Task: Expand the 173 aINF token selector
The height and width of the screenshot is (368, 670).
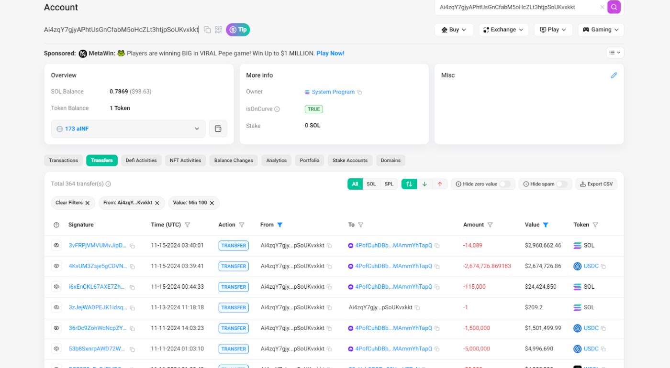Action: 197,129
